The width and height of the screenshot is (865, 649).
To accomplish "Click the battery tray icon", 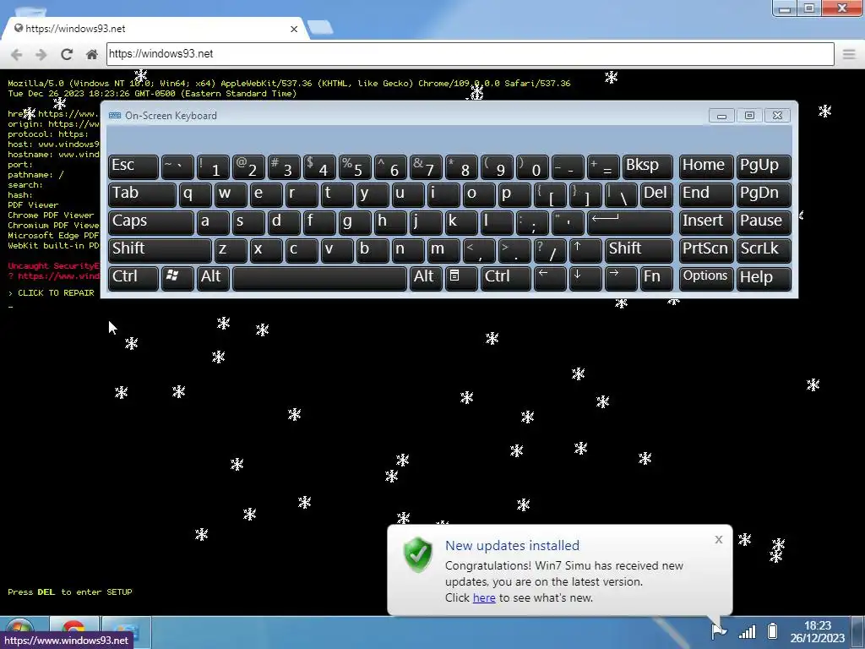I will (x=772, y=630).
